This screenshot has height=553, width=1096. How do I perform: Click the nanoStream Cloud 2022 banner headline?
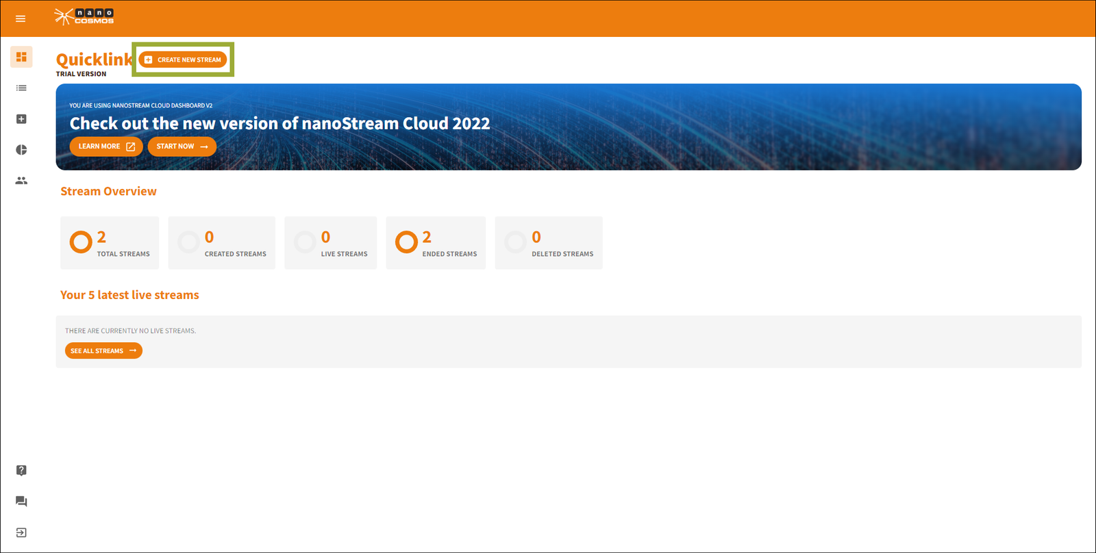pyautogui.click(x=279, y=124)
